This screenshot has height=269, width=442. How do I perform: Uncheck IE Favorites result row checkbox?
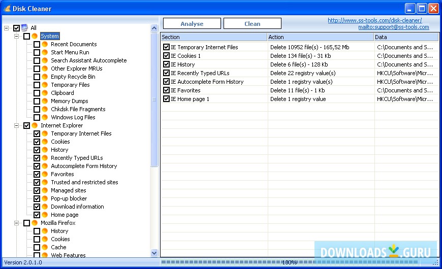click(166, 90)
